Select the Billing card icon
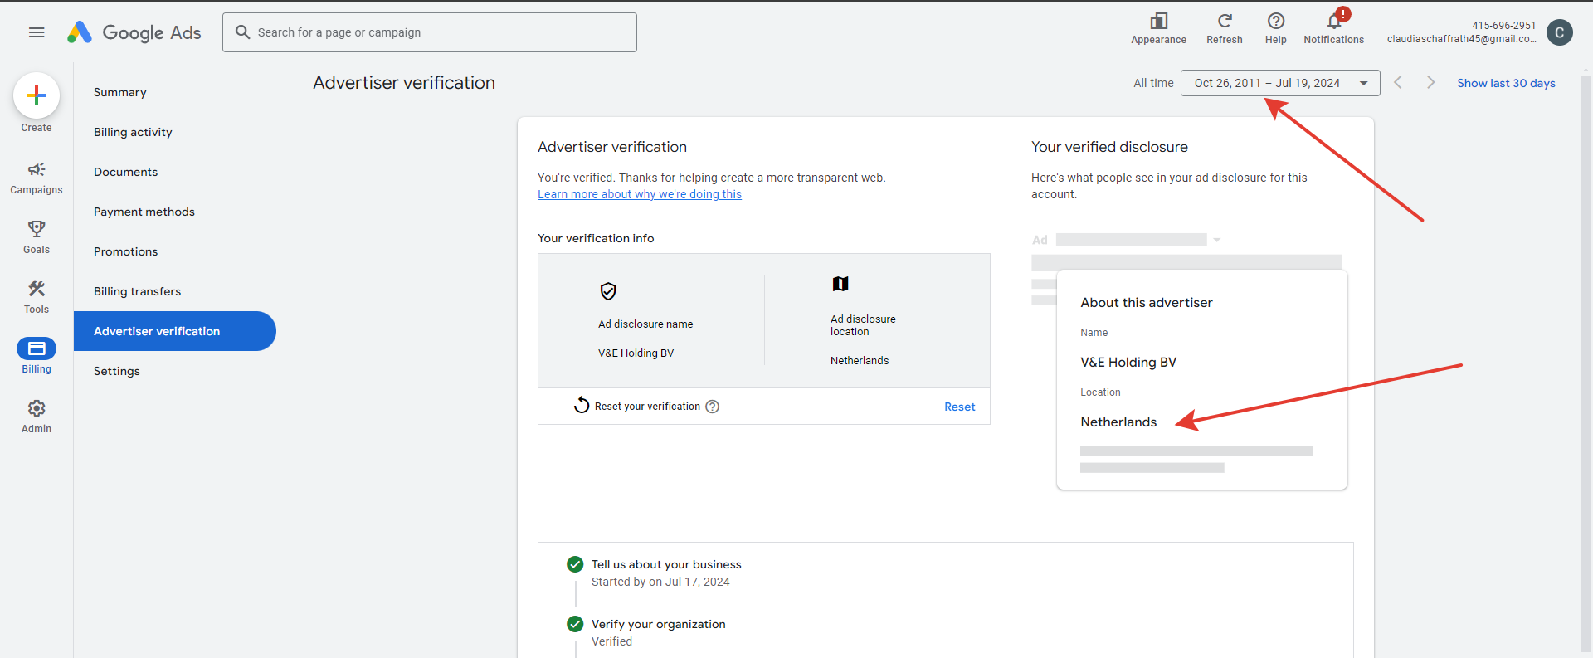The width and height of the screenshot is (1593, 658). pos(37,348)
